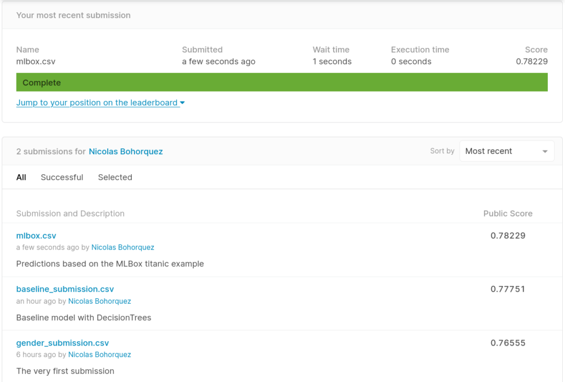
Task: Click the Sort by dropdown chevron icon
Action: click(x=545, y=150)
